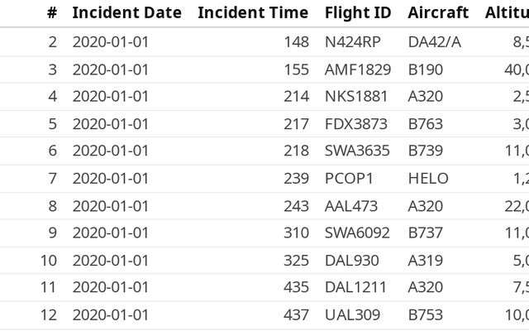
Task: Click the # column header
Action: click(x=52, y=13)
